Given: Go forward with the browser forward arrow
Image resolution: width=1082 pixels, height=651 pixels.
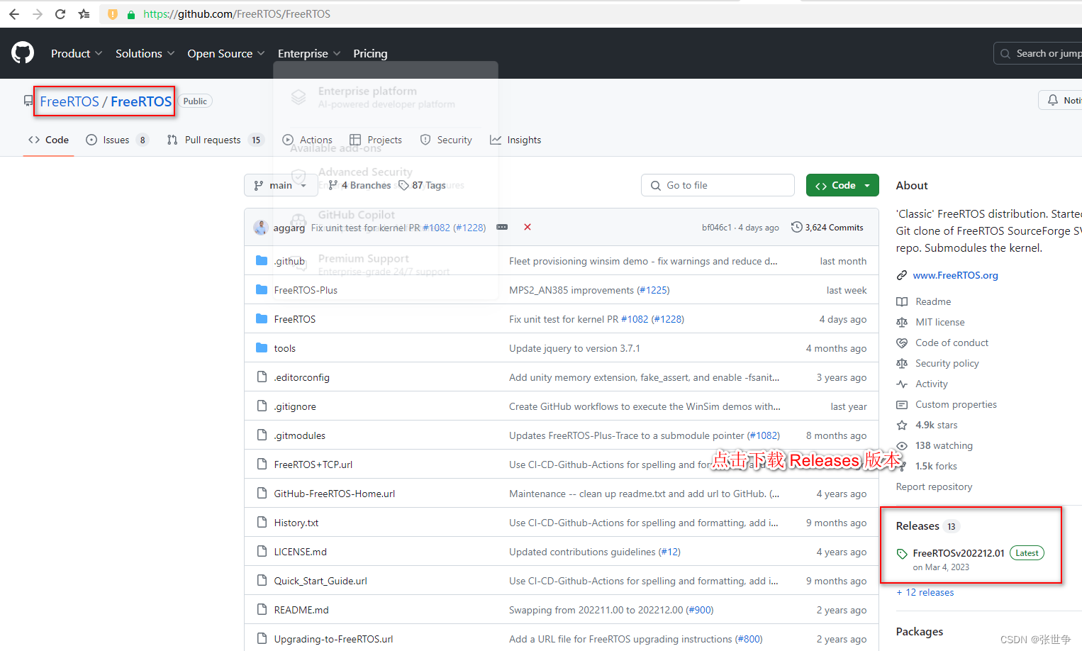Looking at the screenshot, I should point(38,14).
